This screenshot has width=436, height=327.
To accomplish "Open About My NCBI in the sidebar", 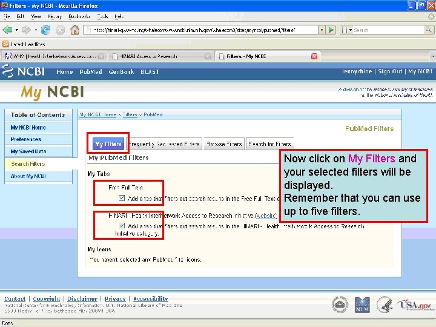I will pyautogui.click(x=28, y=176).
